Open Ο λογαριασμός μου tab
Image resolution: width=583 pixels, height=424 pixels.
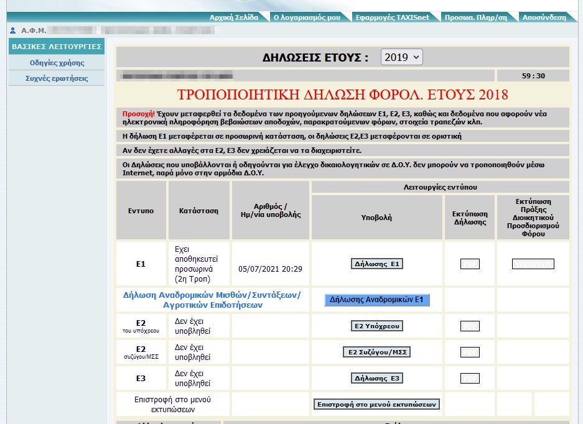point(307,17)
